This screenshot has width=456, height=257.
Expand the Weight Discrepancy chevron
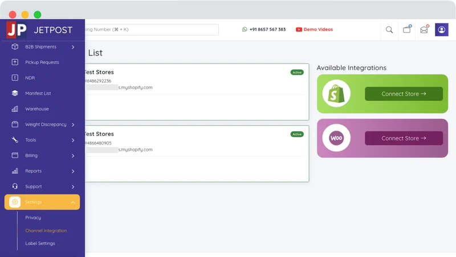[73, 125]
